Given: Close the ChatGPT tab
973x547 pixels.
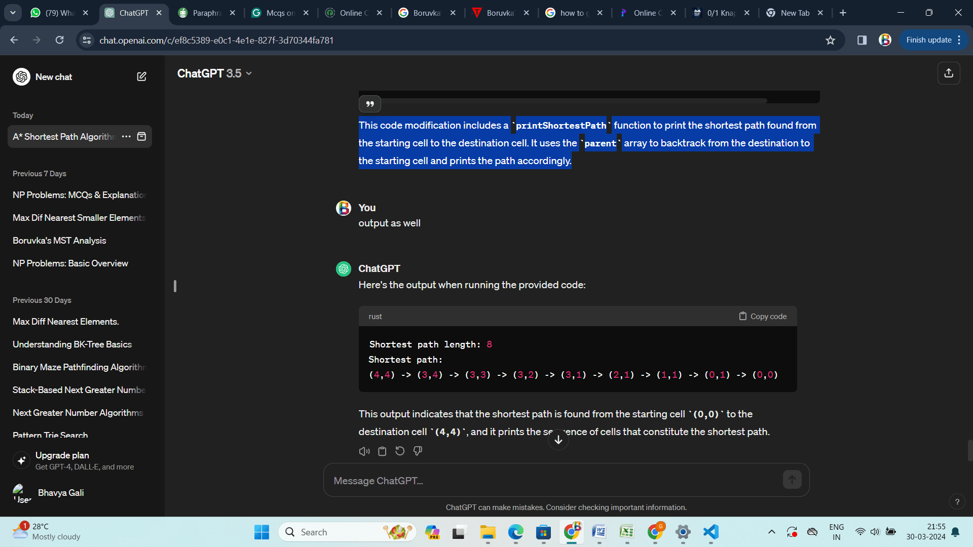Looking at the screenshot, I should [159, 13].
